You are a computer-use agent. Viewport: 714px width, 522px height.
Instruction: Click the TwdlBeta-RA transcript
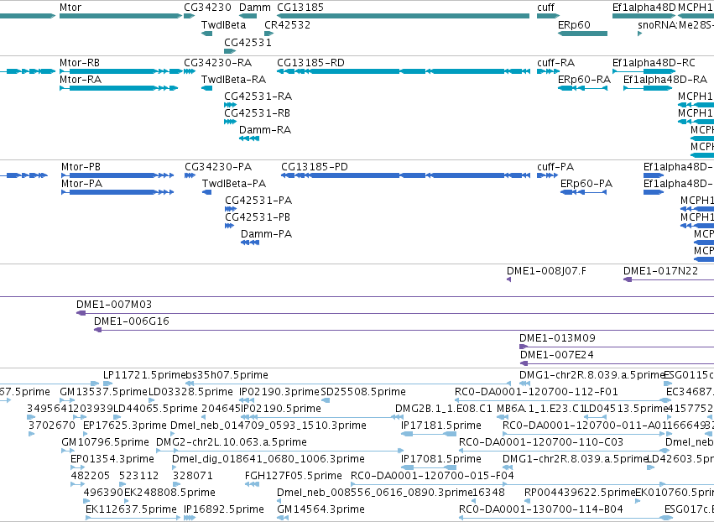point(206,88)
